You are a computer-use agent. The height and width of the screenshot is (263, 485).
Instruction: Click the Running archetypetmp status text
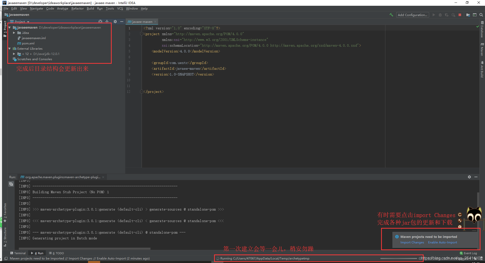pos(265,258)
